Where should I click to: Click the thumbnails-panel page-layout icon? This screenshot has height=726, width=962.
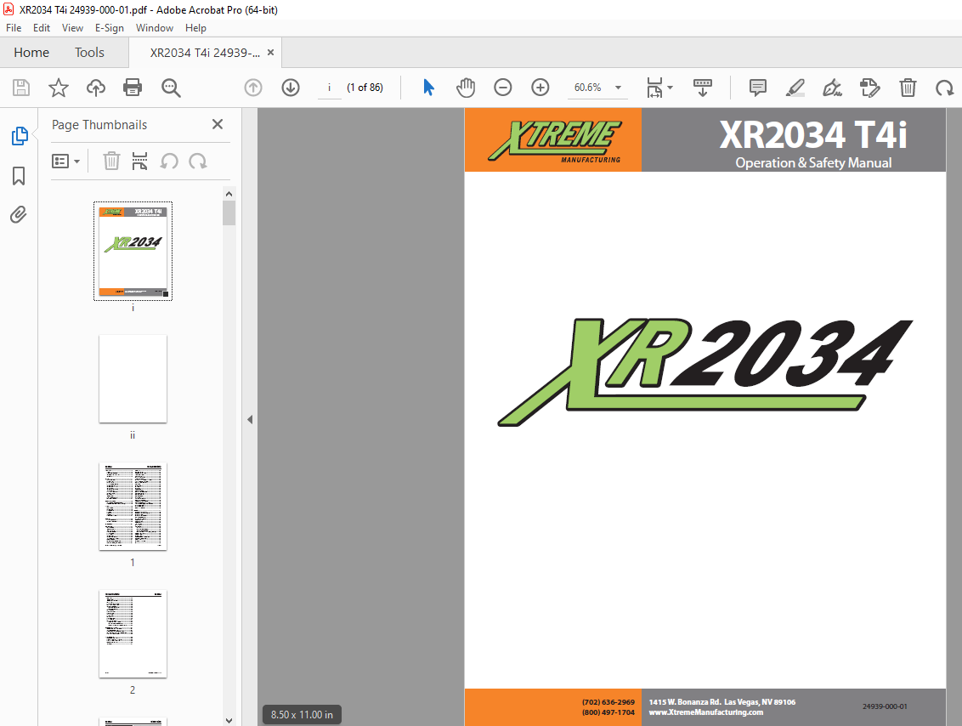[139, 161]
